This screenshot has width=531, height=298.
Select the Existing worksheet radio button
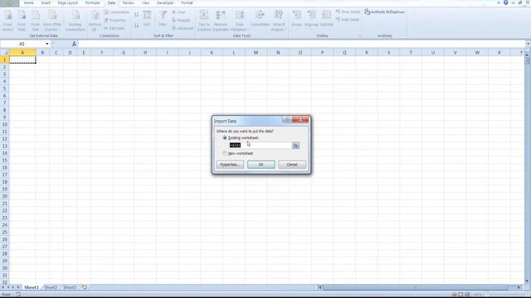tap(225, 138)
